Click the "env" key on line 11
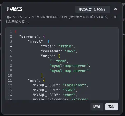The height and width of the screenshot is (116, 125). click(x=33, y=80)
